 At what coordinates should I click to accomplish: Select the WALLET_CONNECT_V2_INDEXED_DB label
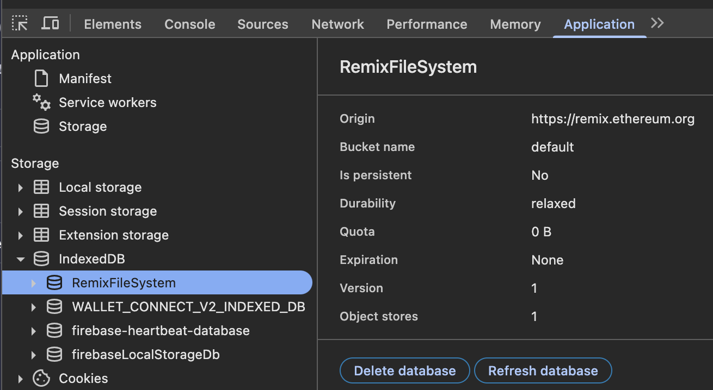click(188, 307)
